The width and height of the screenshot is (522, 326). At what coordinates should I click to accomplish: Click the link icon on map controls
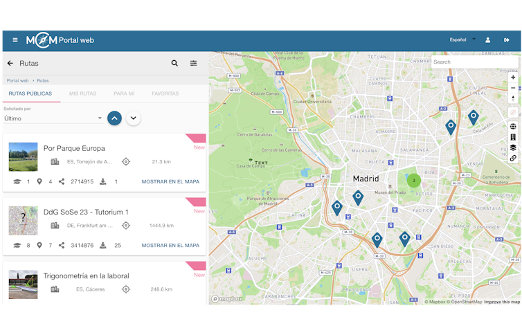[513, 159]
